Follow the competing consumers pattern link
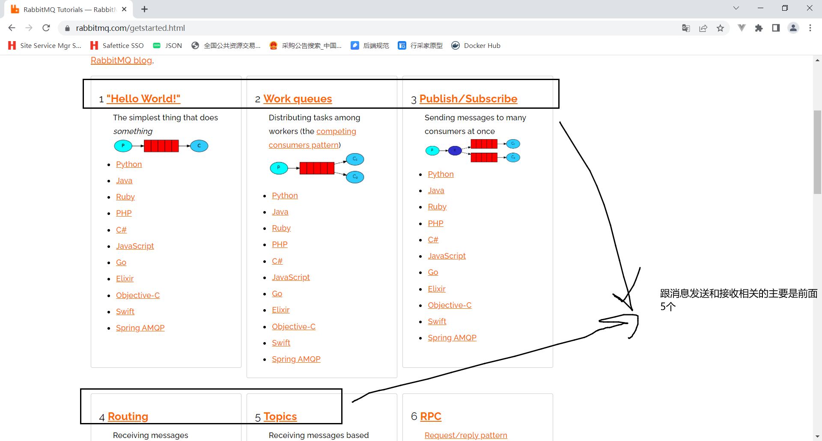Image resolution: width=822 pixels, height=441 pixels. pyautogui.click(x=313, y=138)
